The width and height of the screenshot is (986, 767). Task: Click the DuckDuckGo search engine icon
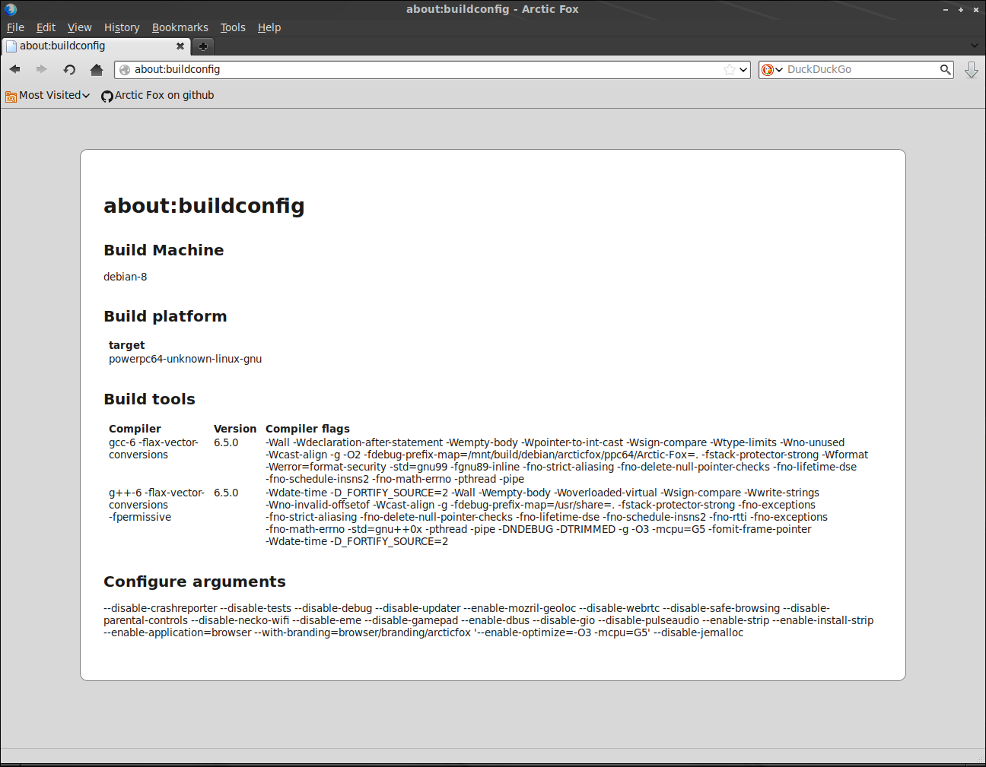click(768, 69)
